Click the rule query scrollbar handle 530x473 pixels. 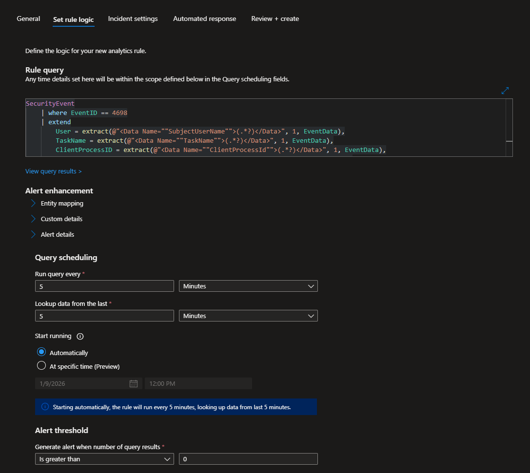[x=509, y=140]
